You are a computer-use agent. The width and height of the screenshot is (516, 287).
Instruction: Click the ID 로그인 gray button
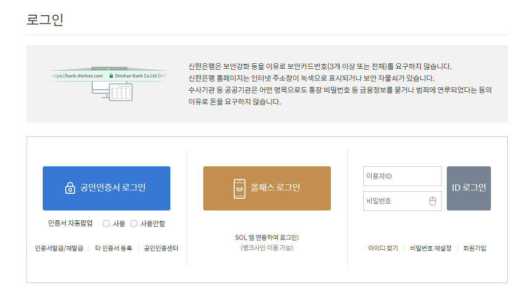click(468, 188)
